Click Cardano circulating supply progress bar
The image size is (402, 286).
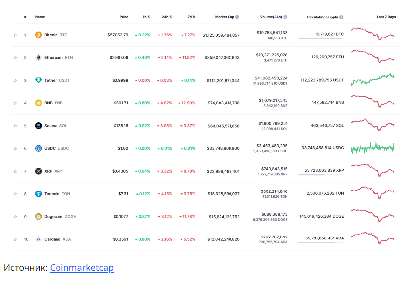tap(321, 243)
